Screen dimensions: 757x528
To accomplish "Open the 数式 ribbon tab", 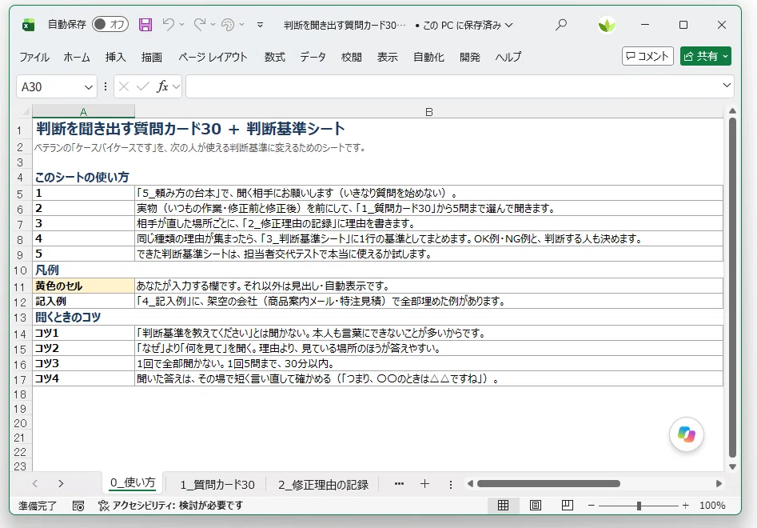I will (x=275, y=57).
